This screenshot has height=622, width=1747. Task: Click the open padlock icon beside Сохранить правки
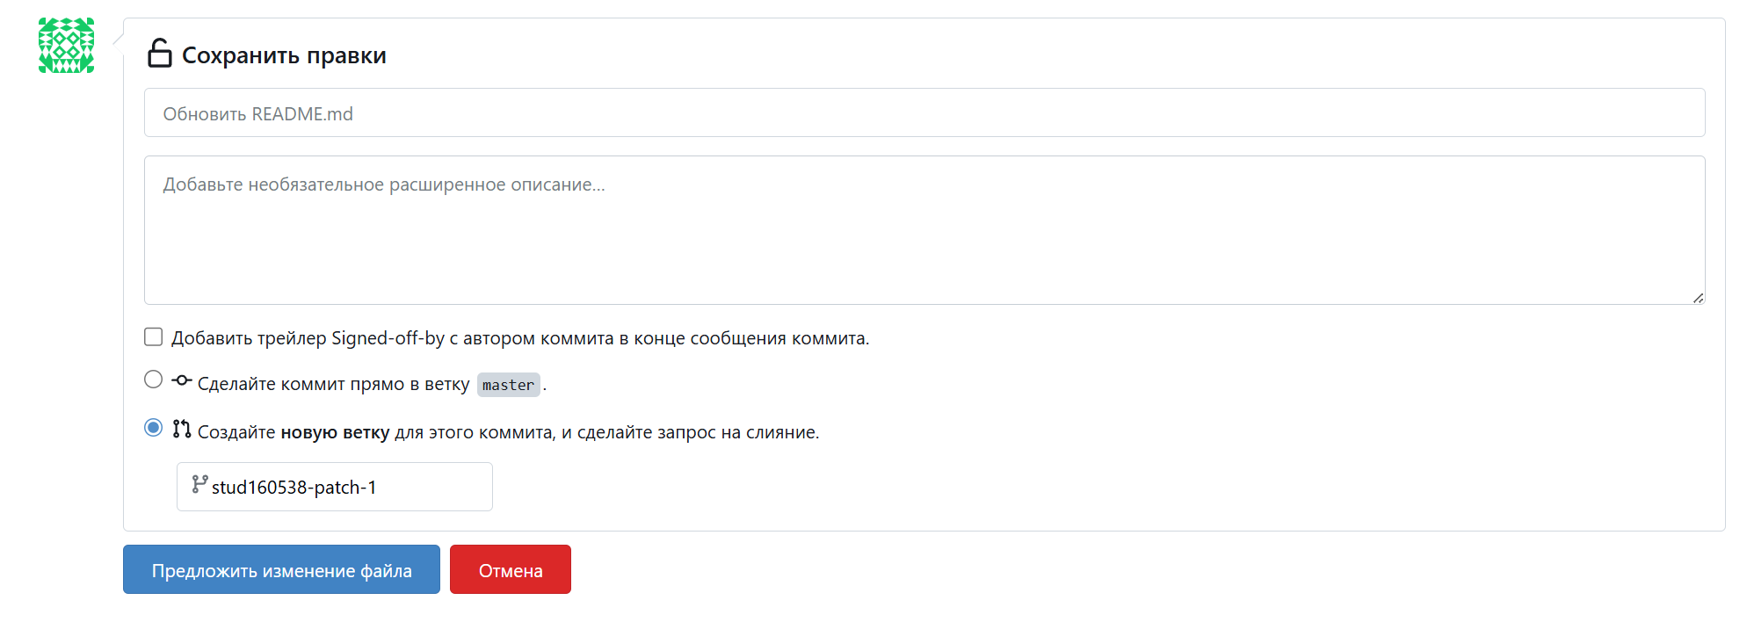[159, 53]
